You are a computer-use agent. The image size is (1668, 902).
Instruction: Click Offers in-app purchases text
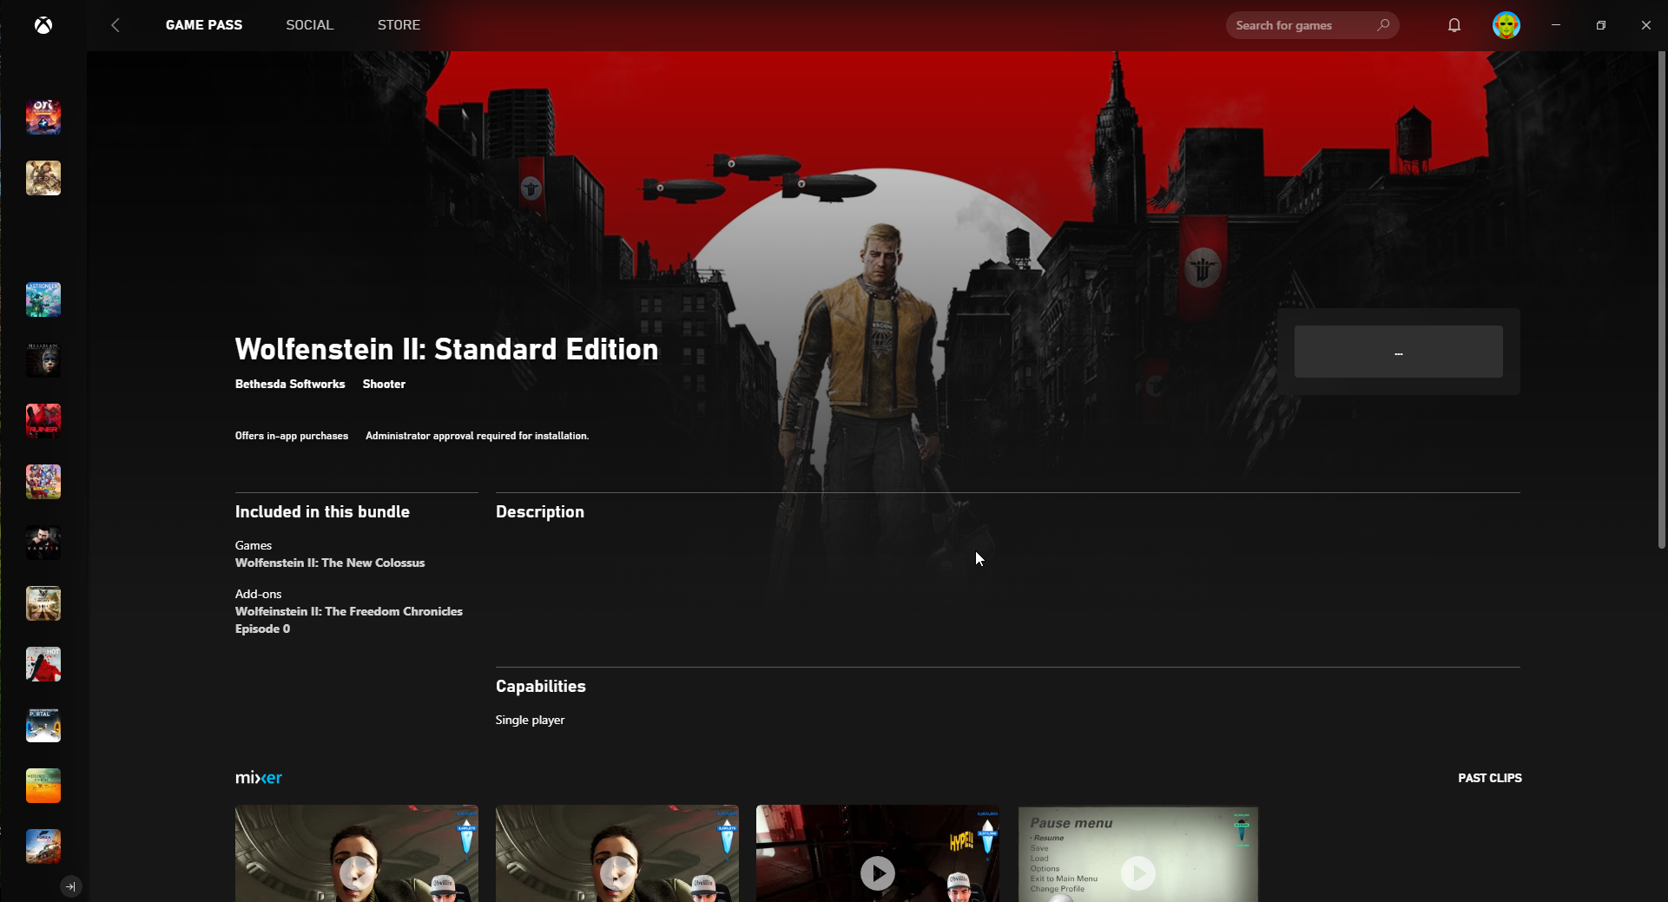coord(292,436)
